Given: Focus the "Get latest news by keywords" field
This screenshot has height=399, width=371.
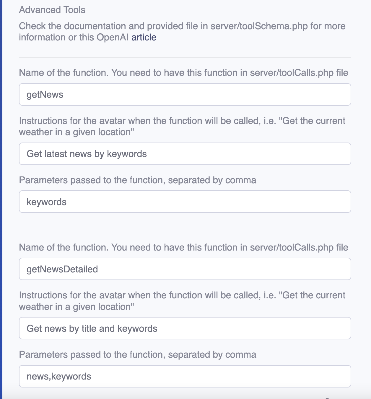Looking at the screenshot, I should pos(185,154).
